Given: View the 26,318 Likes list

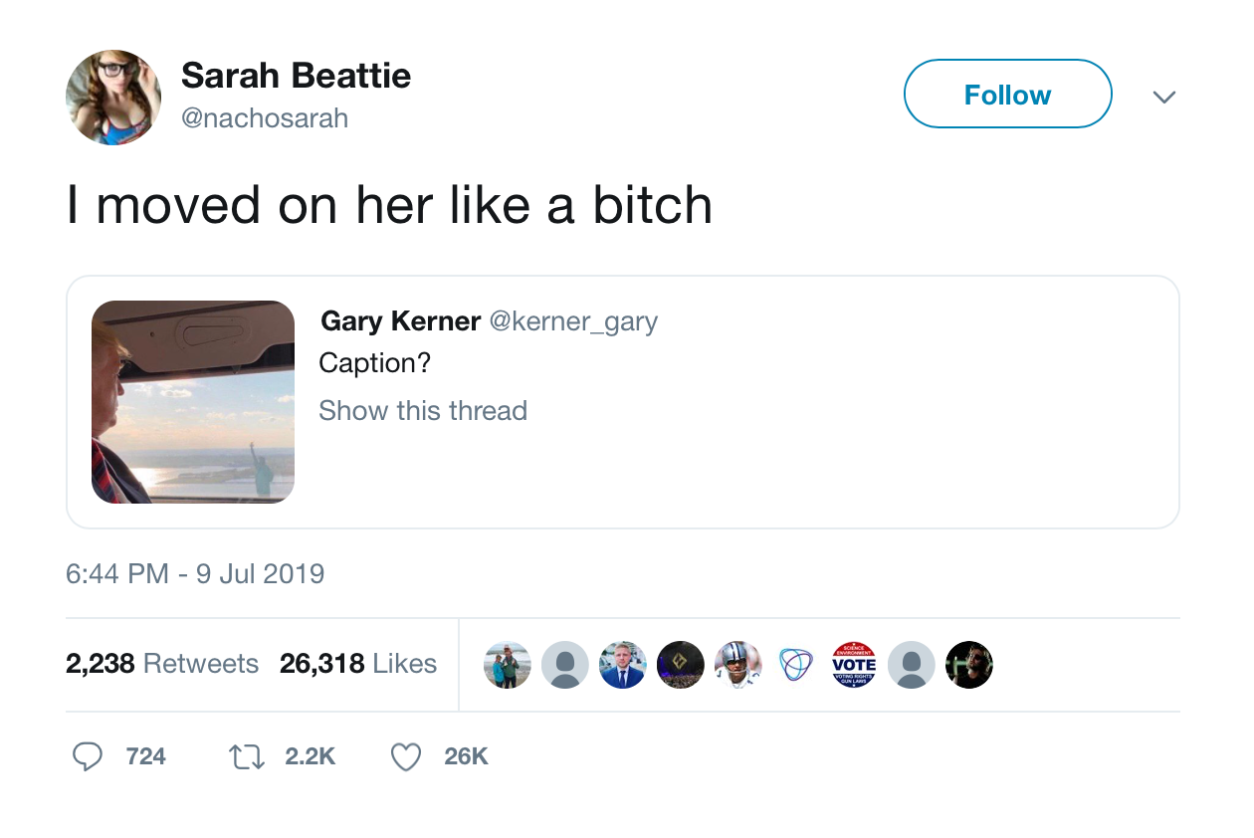Looking at the screenshot, I should (358, 664).
